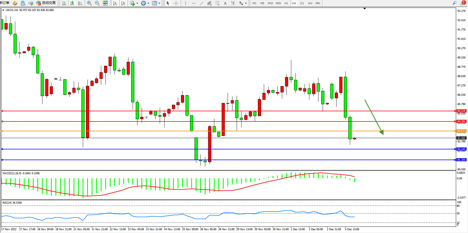Expand the periodicity clock dropdown arrow
468x233 pixels.
148,3
